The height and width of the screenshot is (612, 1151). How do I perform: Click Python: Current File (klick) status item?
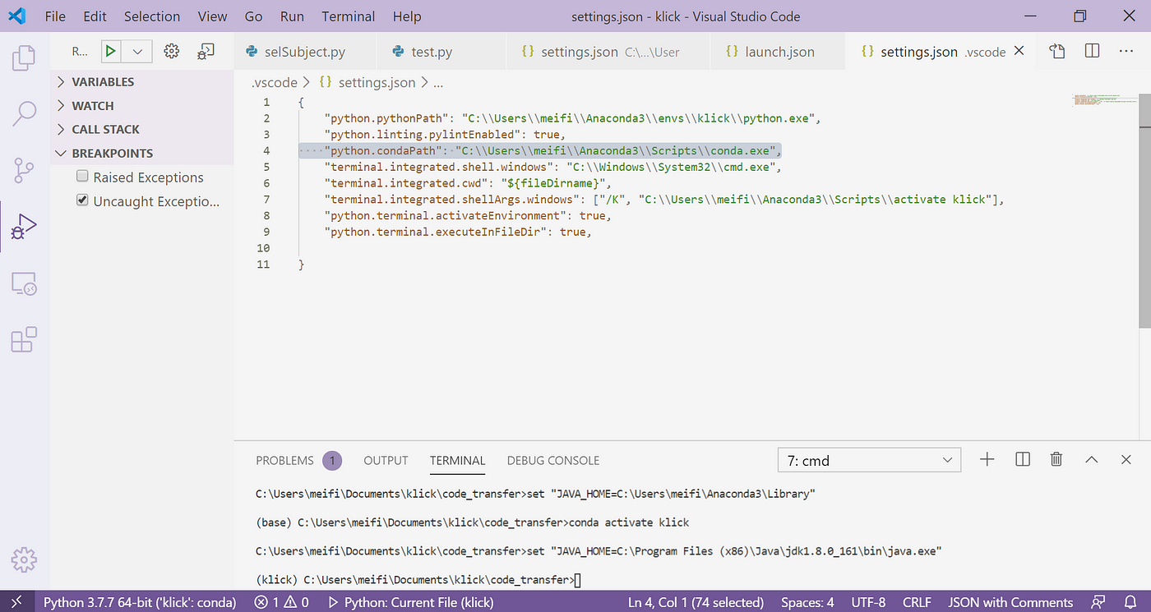[x=410, y=602]
